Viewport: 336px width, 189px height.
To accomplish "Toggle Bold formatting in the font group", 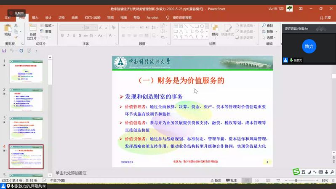I will point(62,36).
